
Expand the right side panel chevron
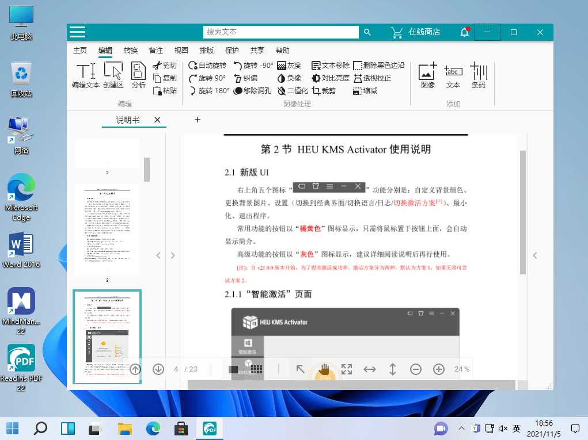(535, 255)
